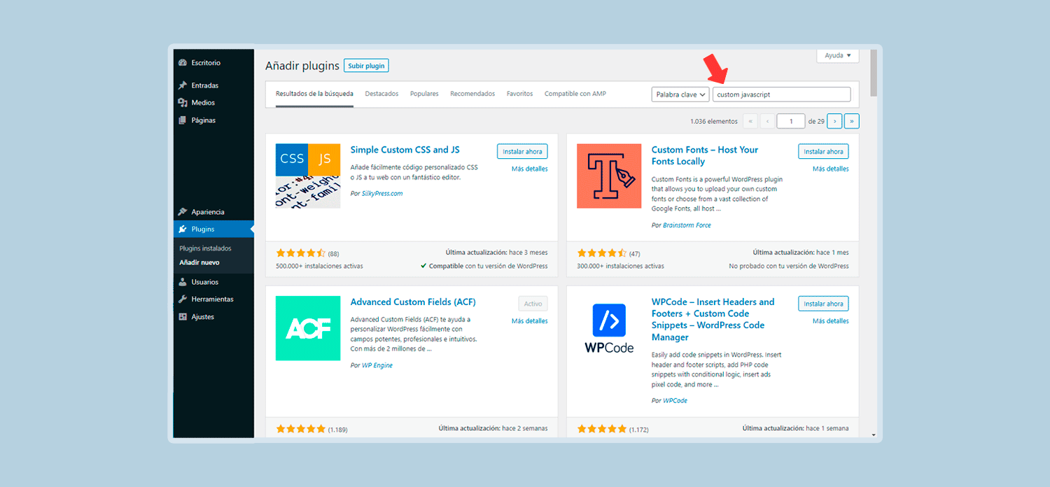Open Plugins instalados submenu item

205,248
